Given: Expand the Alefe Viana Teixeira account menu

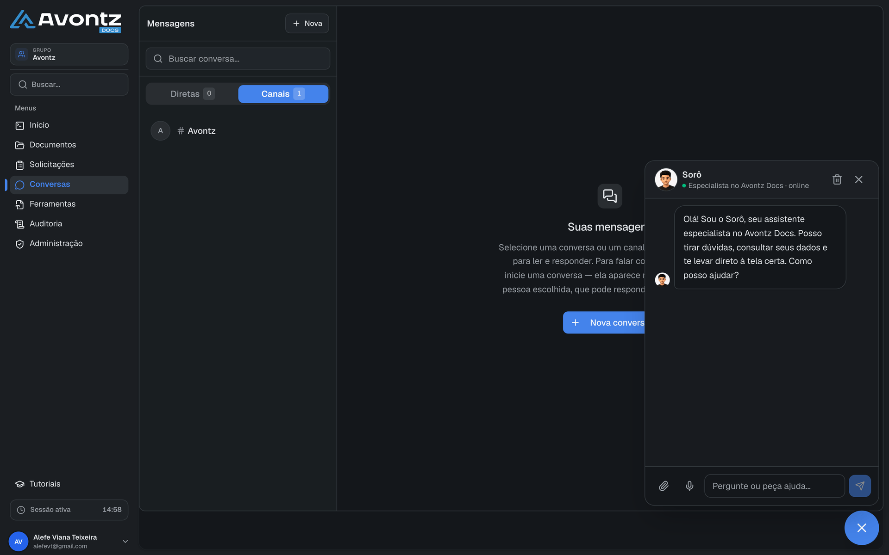Looking at the screenshot, I should click(69, 541).
